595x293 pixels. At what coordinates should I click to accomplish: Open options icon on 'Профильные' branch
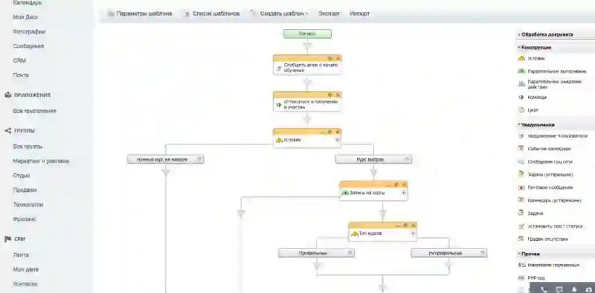(350, 253)
